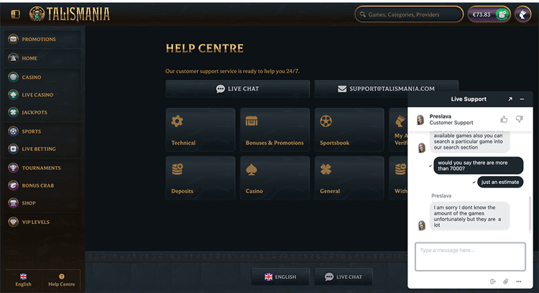Screen dimensions: 539x293
Task: Open the user profile avatar icon
Action: click(523, 14)
